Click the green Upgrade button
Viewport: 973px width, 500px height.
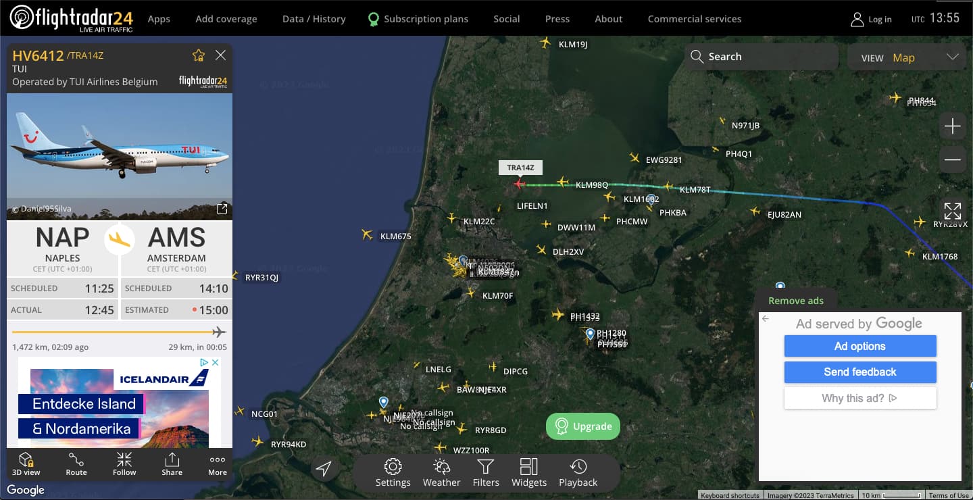583,426
